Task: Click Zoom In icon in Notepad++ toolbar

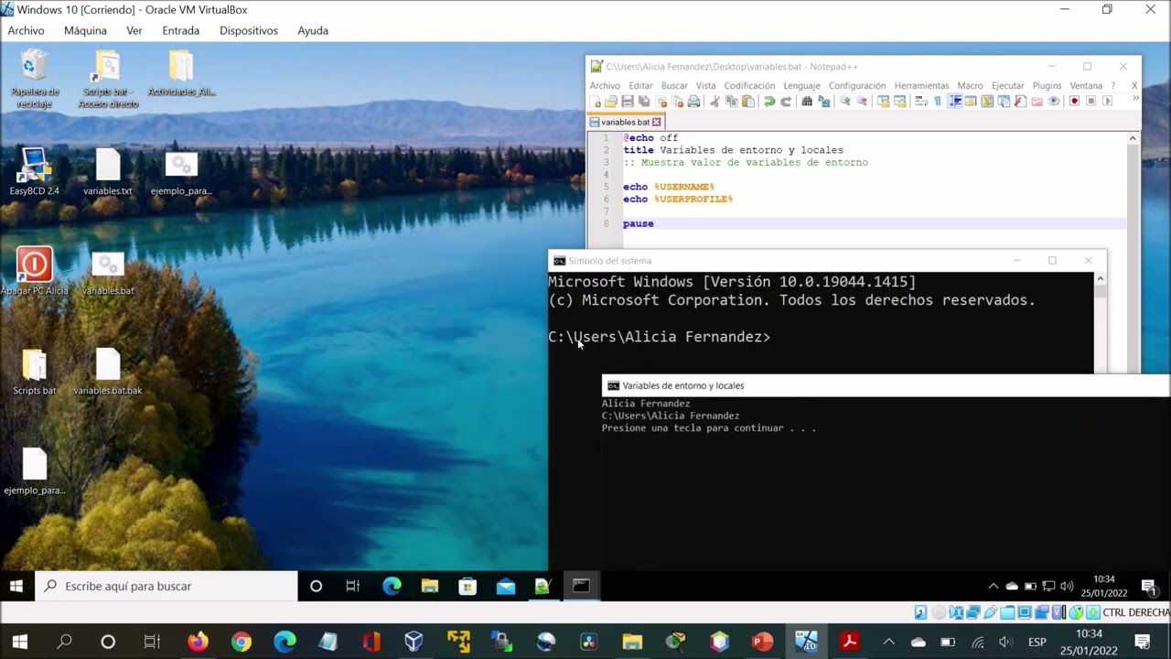Action: pos(845,101)
